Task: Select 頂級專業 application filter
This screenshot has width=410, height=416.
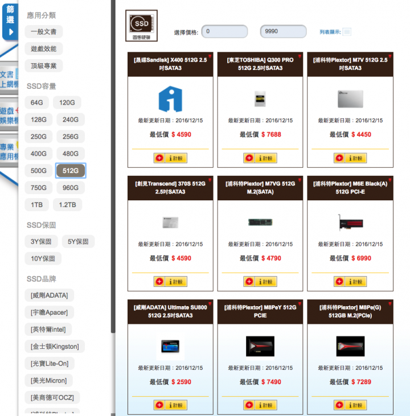Action: [43, 66]
